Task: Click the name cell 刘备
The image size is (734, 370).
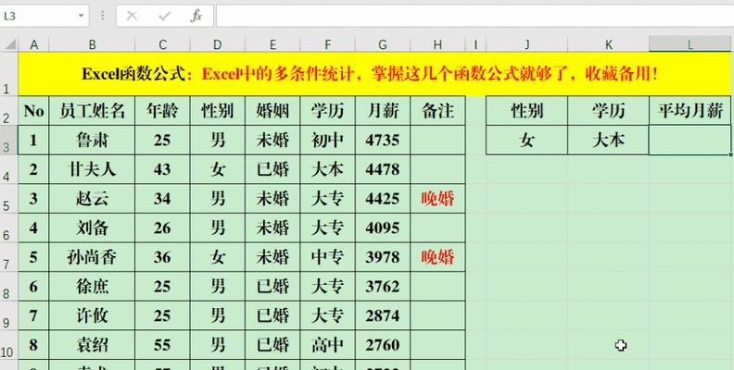Action: (x=92, y=228)
